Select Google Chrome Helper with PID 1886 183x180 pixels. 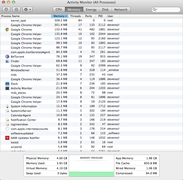[92, 79]
